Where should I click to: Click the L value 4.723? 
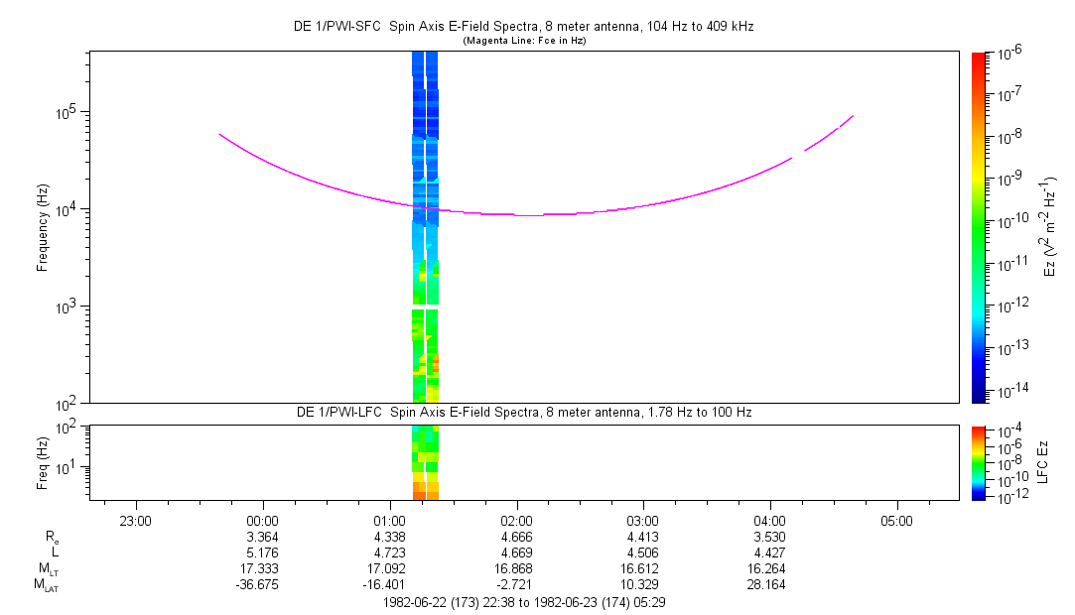389,553
